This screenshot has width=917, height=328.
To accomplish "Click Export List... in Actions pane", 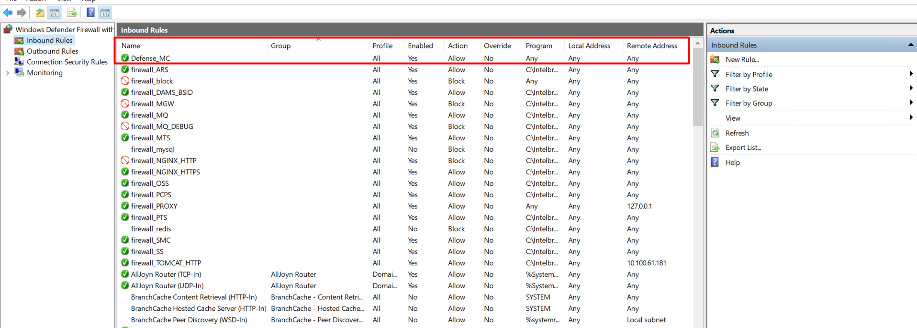I will 743,147.
